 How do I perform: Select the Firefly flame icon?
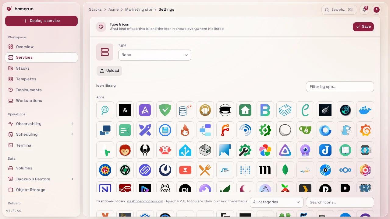coord(185,130)
